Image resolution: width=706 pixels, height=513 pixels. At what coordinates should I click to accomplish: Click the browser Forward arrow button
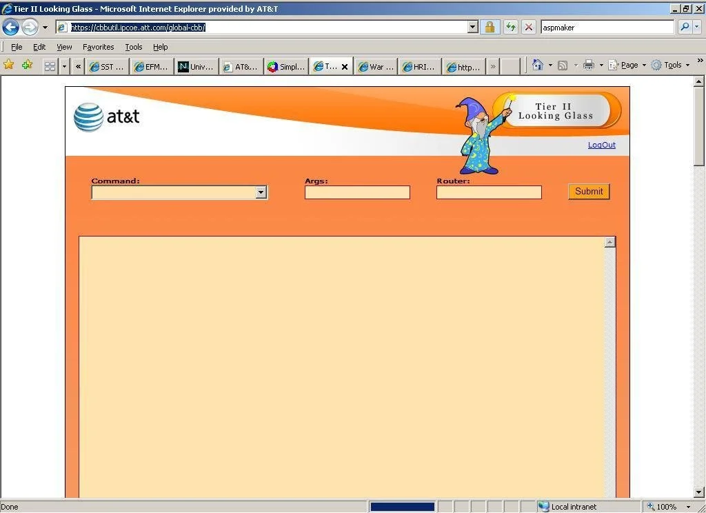pos(30,27)
